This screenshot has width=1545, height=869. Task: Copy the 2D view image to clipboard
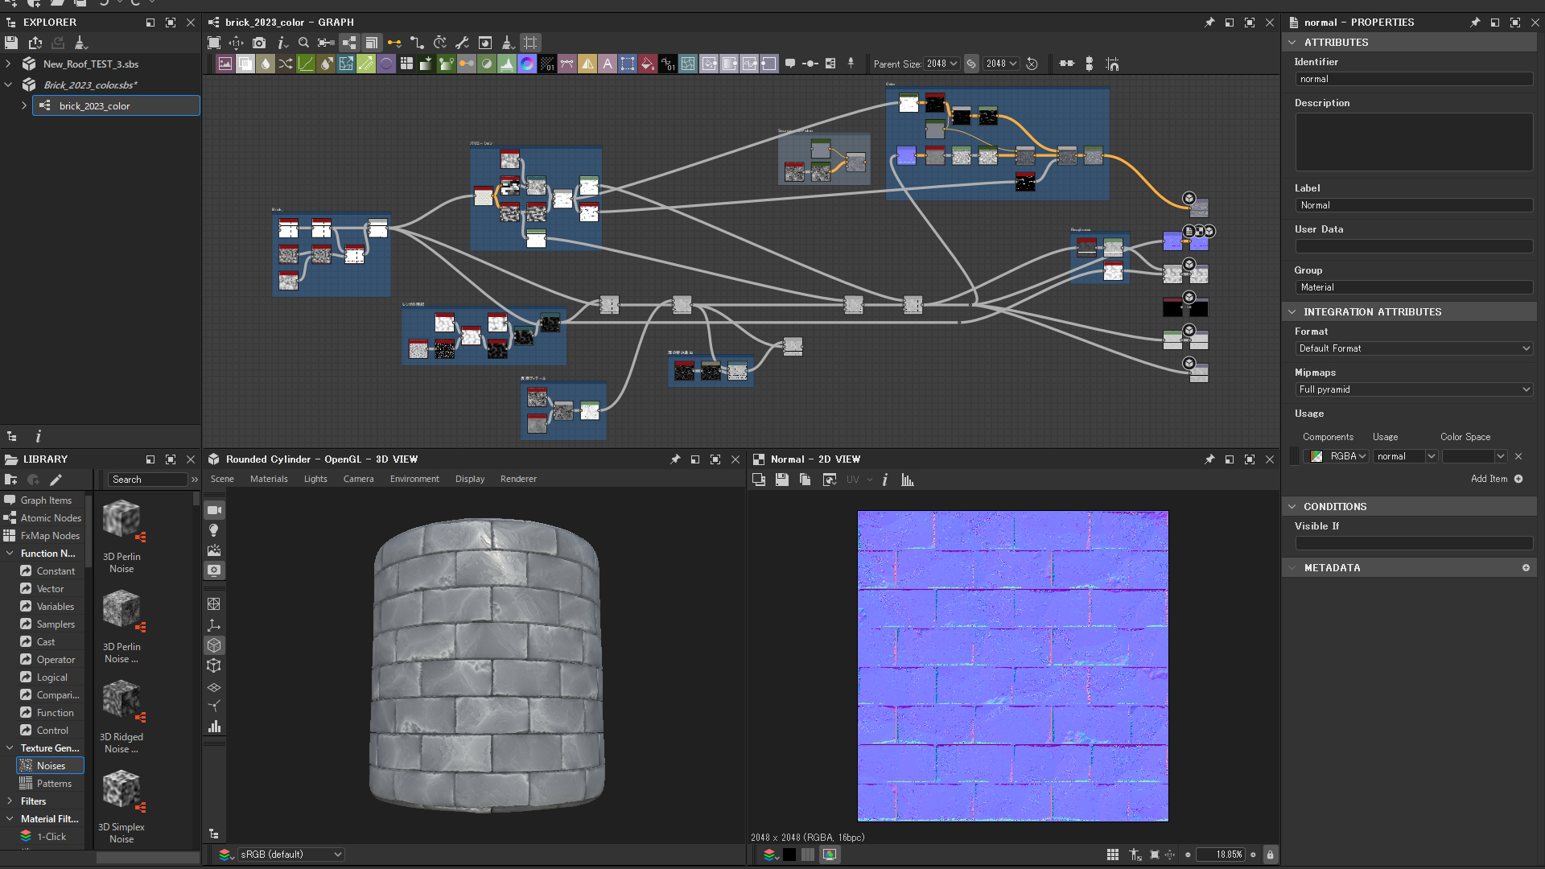pyautogui.click(x=805, y=480)
